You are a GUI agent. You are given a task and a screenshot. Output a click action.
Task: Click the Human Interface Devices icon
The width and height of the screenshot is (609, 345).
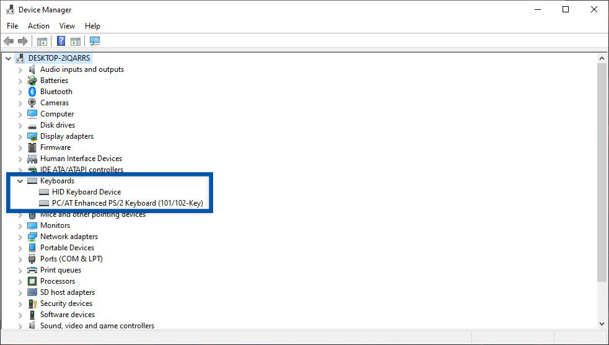point(32,159)
